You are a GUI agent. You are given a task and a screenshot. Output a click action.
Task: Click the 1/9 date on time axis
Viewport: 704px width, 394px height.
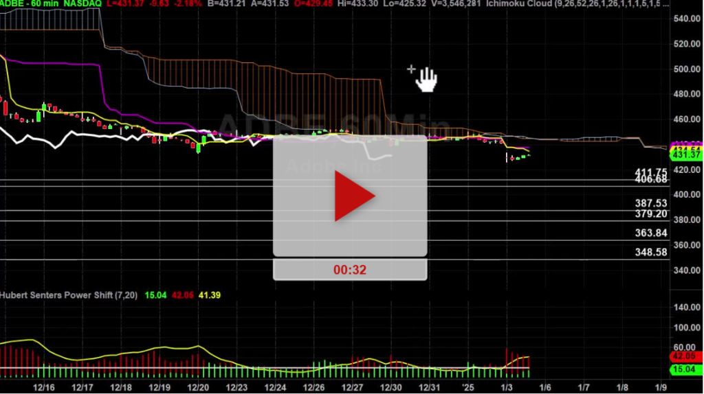coord(661,387)
